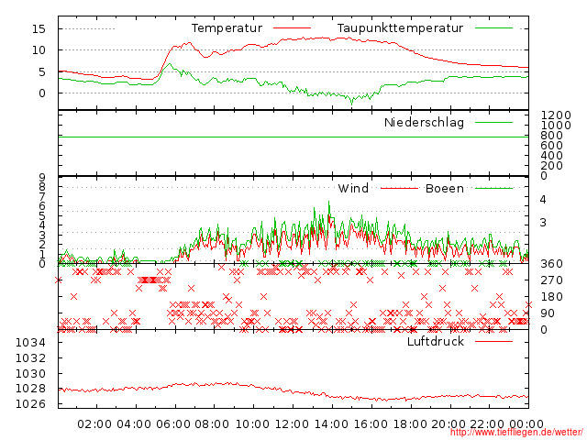Click the 1200 precipitation axis label
Viewport: 587px width, 440px height.
[x=556, y=115]
